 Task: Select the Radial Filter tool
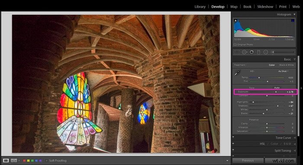pos(266,52)
